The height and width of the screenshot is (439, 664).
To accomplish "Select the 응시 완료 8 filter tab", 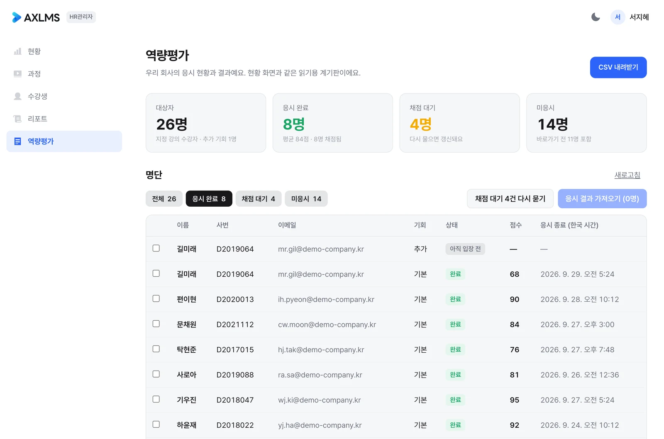I will coord(209,199).
